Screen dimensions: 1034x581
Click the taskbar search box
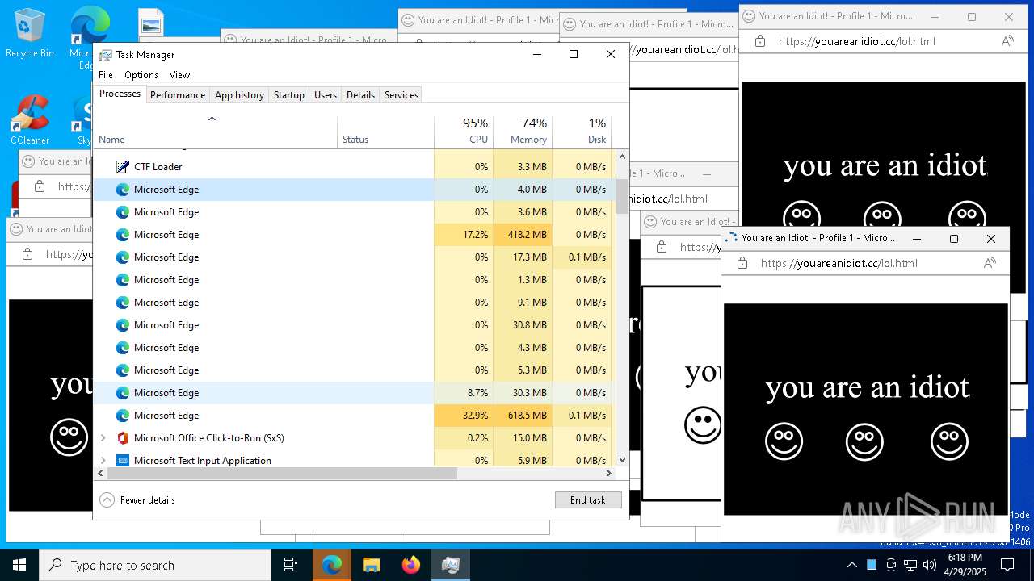pos(155,565)
